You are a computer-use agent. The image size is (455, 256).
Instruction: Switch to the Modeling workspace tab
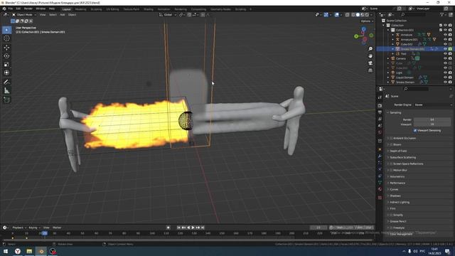click(80, 9)
